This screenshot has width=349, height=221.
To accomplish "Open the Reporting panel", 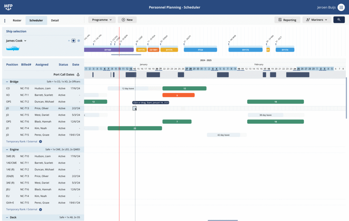I will tap(287, 19).
